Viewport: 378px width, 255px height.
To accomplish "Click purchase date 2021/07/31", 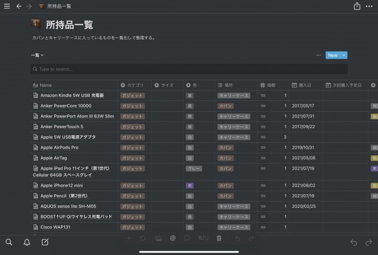I will click(x=303, y=116).
